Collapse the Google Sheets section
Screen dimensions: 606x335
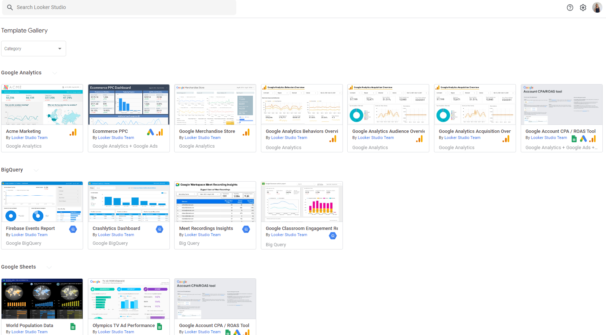click(49, 267)
